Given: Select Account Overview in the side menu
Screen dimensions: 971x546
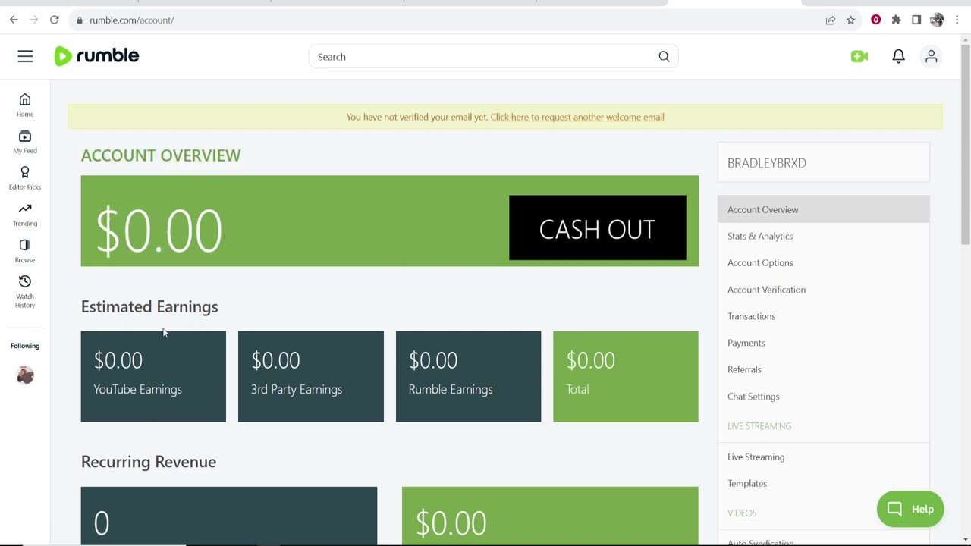Looking at the screenshot, I should coord(824,209).
